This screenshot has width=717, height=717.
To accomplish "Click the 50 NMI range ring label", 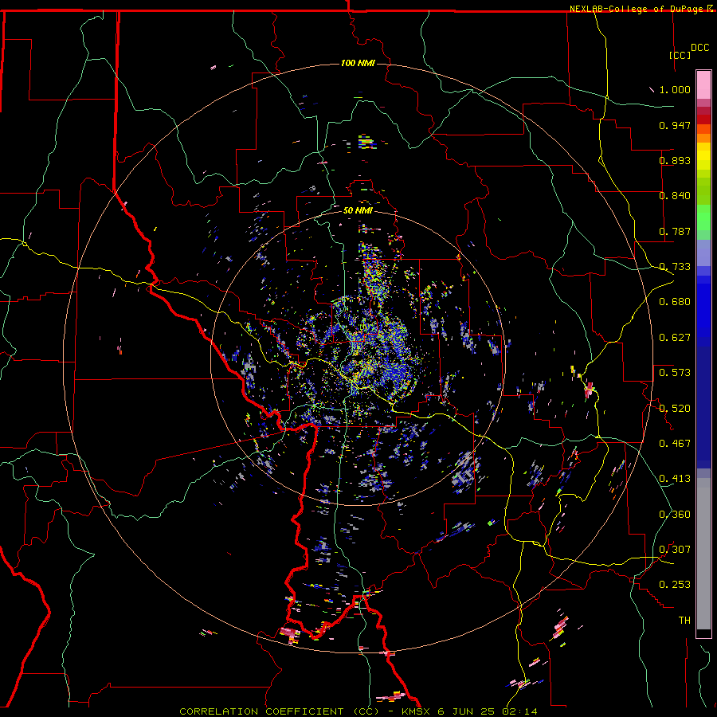I will point(358,210).
